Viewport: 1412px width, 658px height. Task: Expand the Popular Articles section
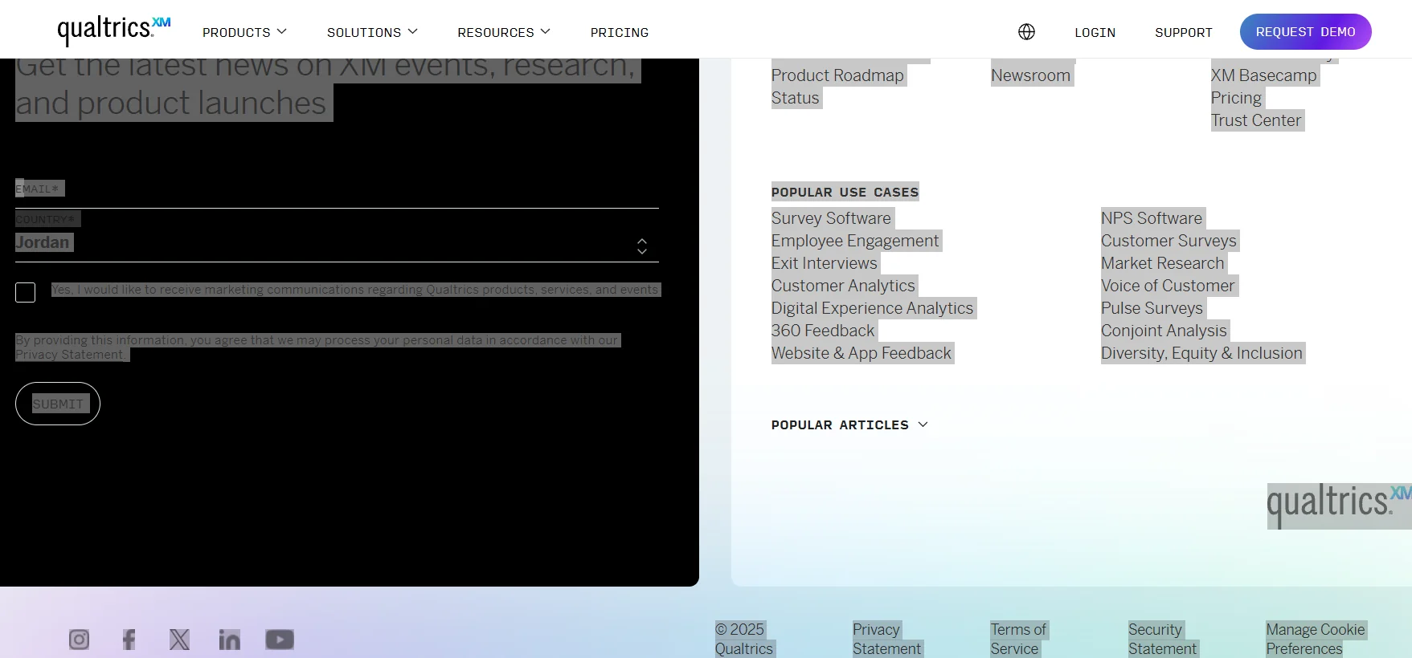pos(849,425)
